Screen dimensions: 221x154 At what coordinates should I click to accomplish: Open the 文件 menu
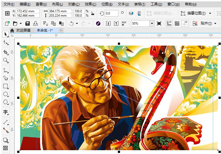pyautogui.click(x=9, y=4)
